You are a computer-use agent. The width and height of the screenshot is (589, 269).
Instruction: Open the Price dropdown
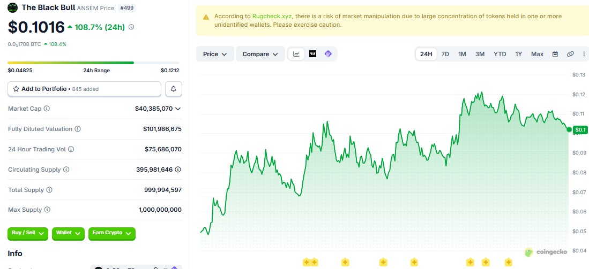pos(215,54)
